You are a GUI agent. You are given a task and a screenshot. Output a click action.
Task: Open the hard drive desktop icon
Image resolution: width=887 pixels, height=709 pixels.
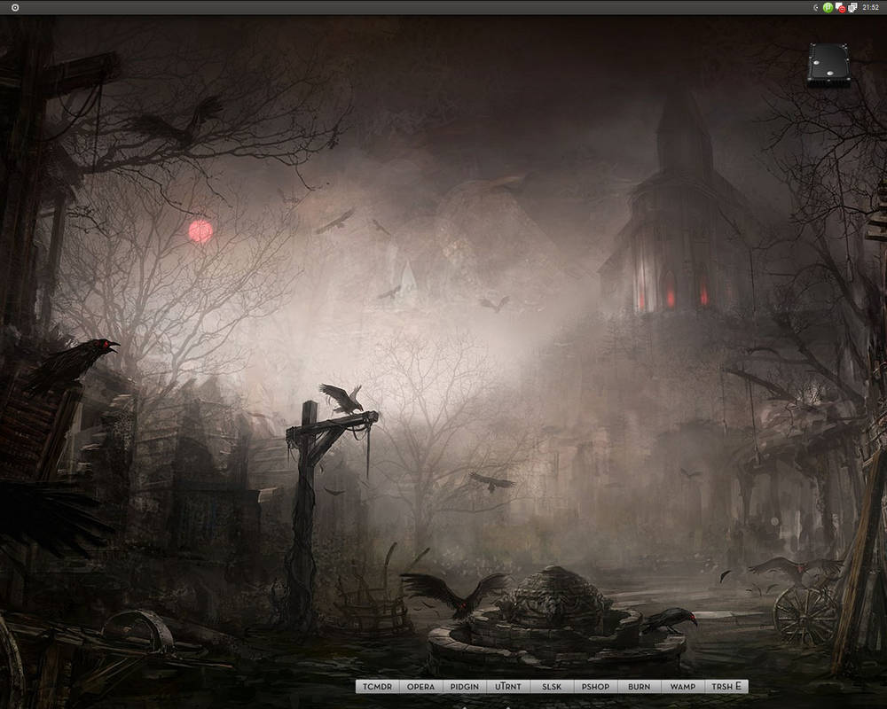(x=828, y=65)
